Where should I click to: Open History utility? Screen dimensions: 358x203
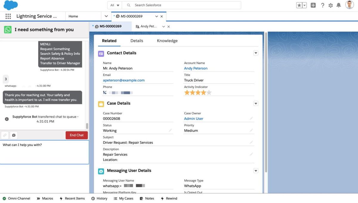pyautogui.click(x=99, y=199)
